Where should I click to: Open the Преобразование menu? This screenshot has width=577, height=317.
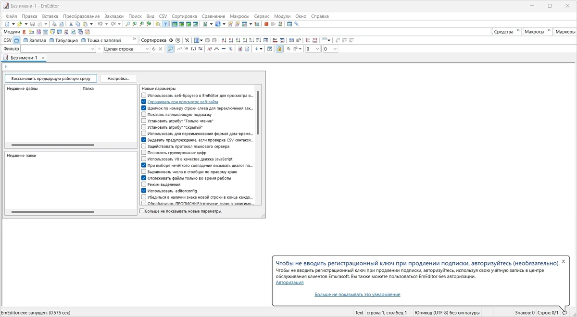coord(81,16)
